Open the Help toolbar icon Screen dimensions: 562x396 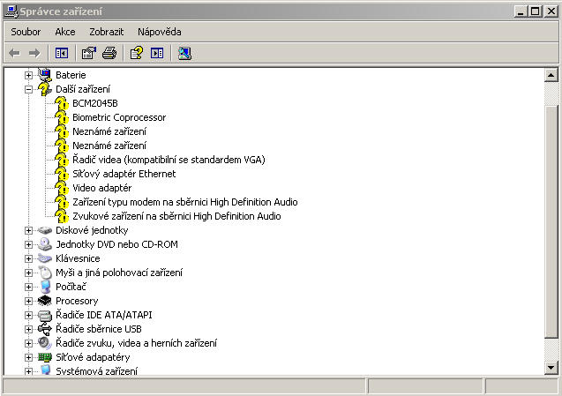[x=136, y=54]
